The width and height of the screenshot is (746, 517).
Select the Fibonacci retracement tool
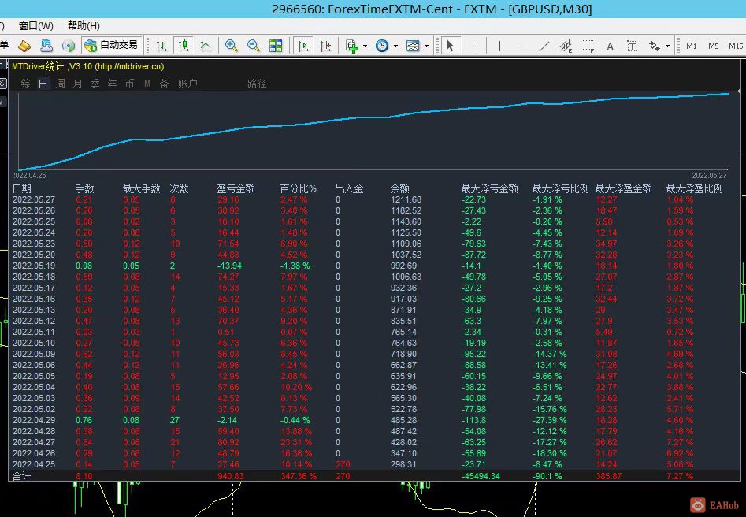(x=588, y=46)
